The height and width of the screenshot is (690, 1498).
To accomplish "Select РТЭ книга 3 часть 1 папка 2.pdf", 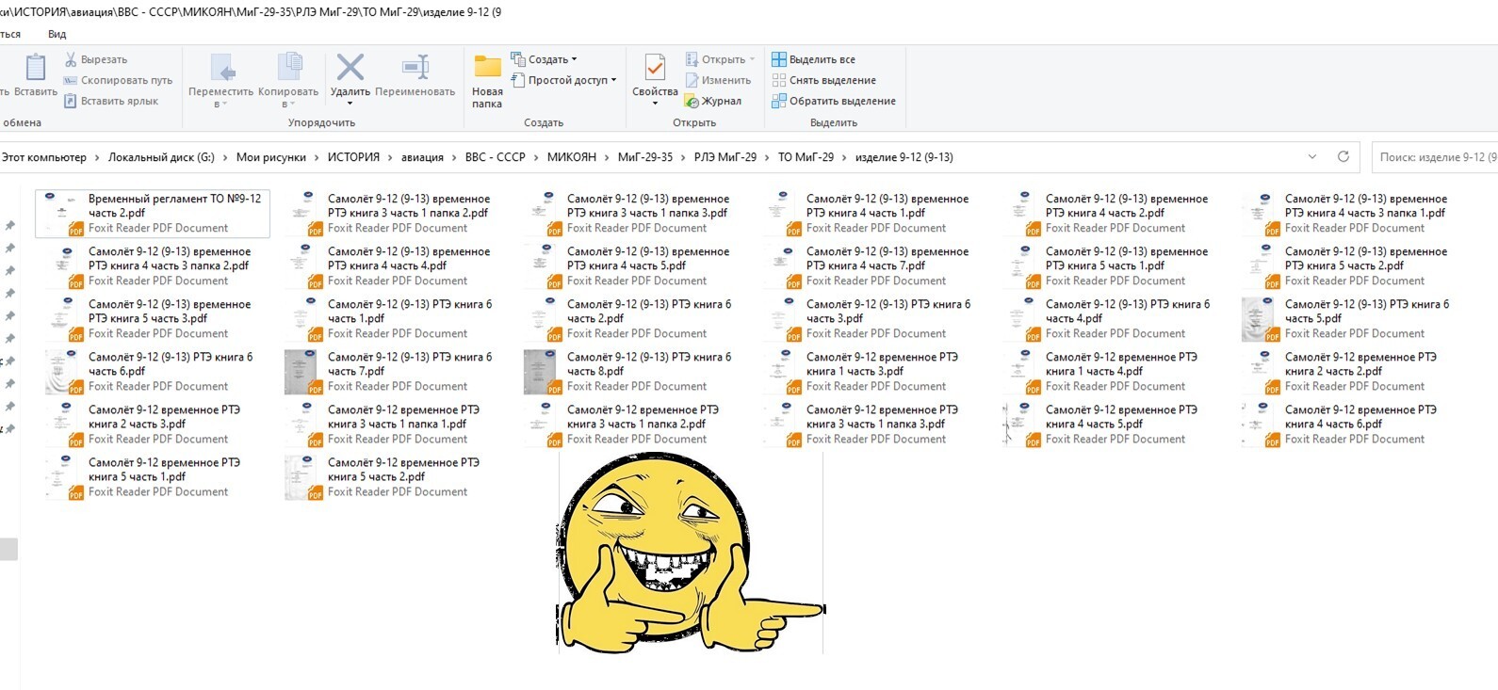I will tap(393, 214).
